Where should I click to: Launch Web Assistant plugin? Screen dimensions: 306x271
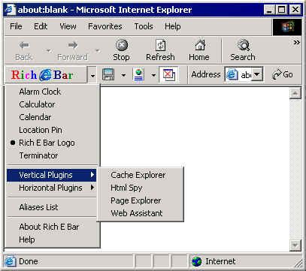click(x=141, y=213)
